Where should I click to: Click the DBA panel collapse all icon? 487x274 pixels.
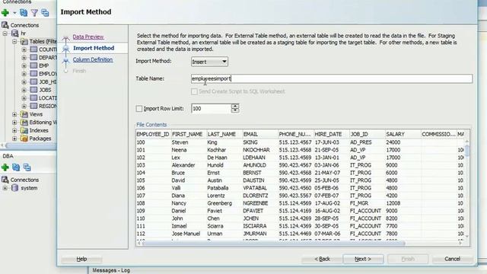27,167
